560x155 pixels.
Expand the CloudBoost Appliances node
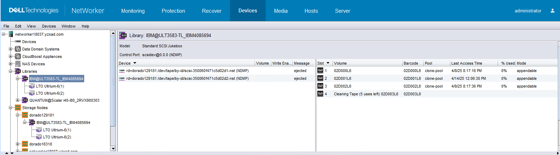[x=11, y=56]
